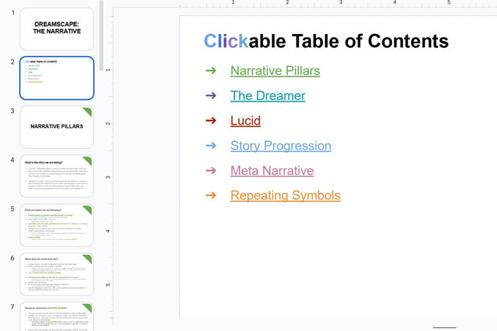Click the Clickable Table of Contents title text

click(325, 42)
